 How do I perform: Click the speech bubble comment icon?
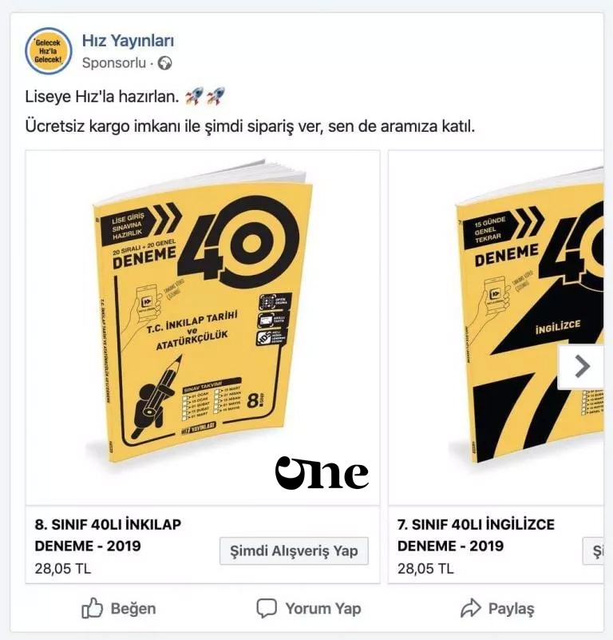point(267,608)
